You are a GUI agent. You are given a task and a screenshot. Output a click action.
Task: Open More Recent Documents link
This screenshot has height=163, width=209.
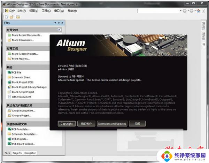[27, 35]
